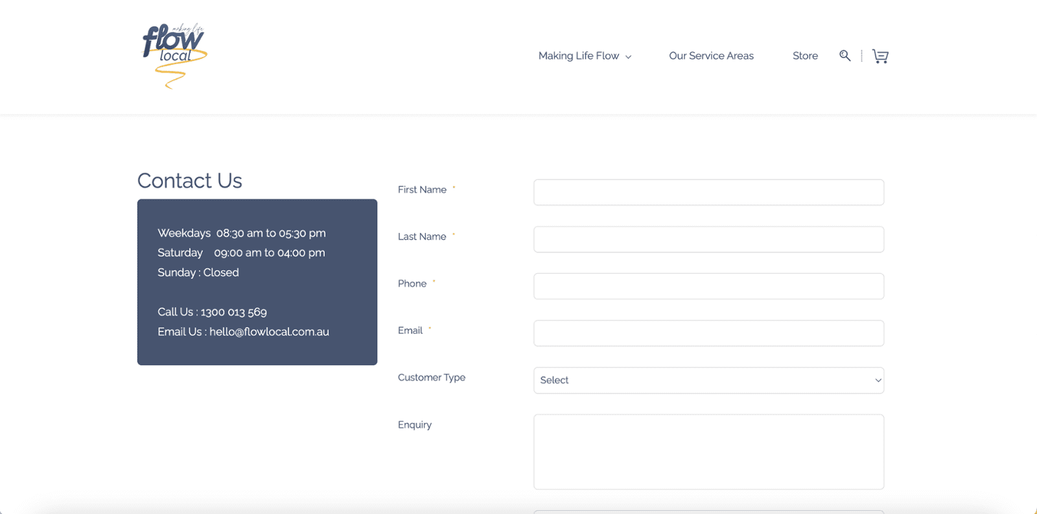Focus the First Name input box
Screen dimensions: 1037x514
click(708, 192)
